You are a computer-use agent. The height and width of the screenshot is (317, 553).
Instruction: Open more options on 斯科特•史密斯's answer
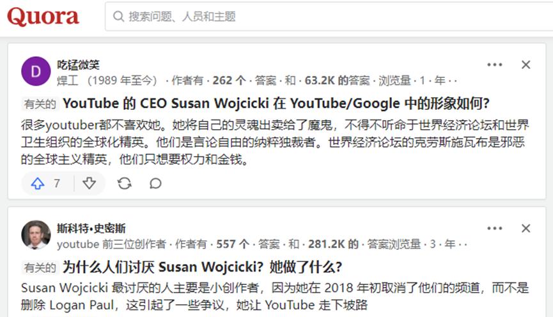494,228
